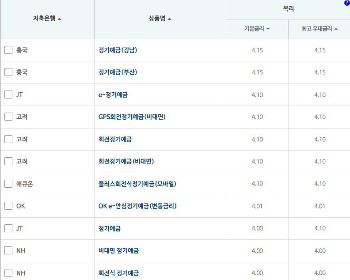Sort by 기본금리 descending arrow
This screenshot has height=280, width=350.
[x=268, y=29]
